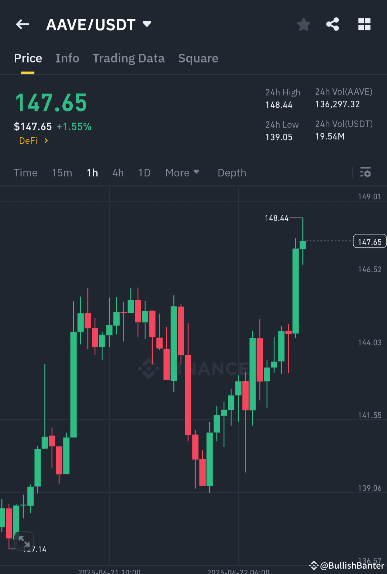387x574 pixels.
Task: Switch chart to 15m interval
Action: click(62, 172)
